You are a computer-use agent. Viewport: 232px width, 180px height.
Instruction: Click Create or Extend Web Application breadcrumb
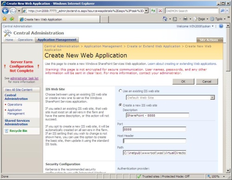(154, 46)
